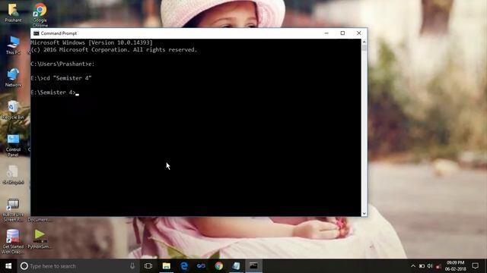487x273 pixels.
Task: Launch Microsoft Edge from the taskbar
Action: click(x=184, y=266)
